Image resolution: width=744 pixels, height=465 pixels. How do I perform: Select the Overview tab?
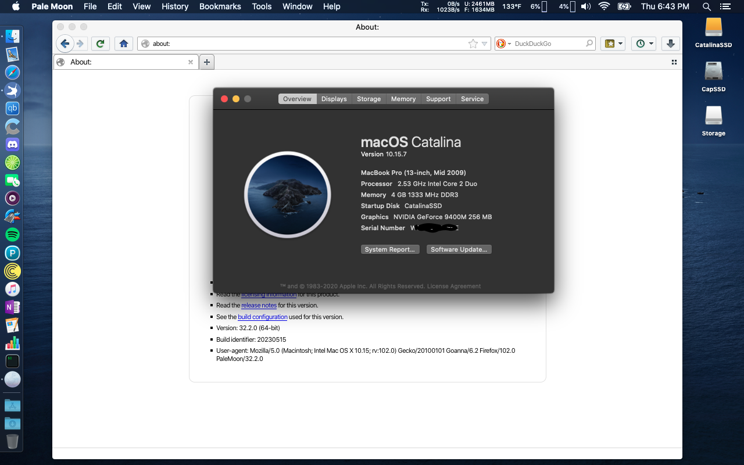pos(298,99)
